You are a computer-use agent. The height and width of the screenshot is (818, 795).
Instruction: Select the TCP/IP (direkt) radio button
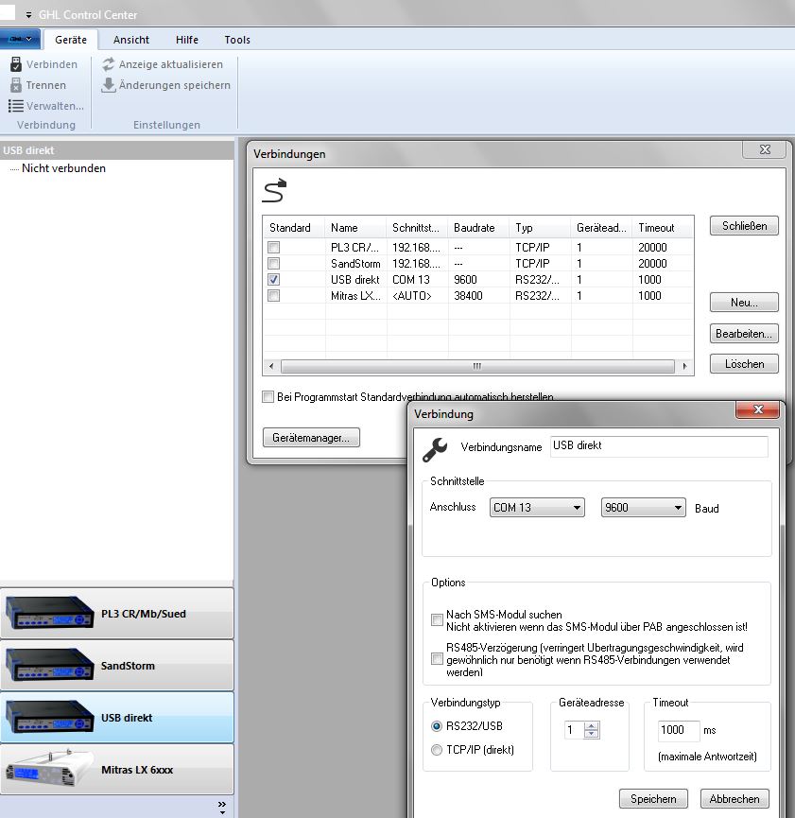[437, 750]
